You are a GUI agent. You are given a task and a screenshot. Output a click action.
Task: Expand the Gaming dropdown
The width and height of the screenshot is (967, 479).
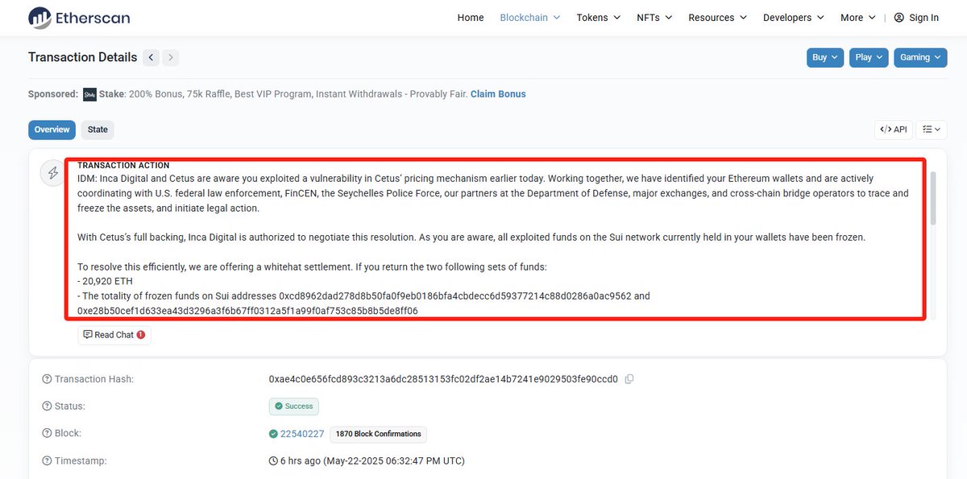[920, 57]
